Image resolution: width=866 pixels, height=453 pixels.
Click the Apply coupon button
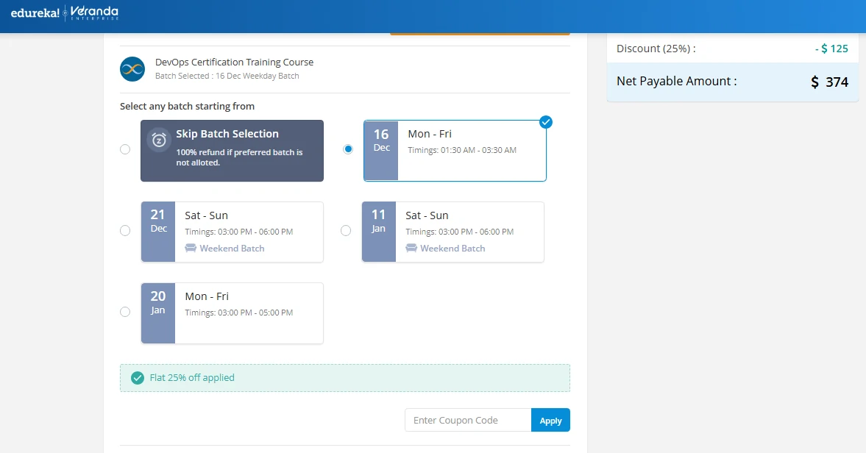tap(550, 421)
